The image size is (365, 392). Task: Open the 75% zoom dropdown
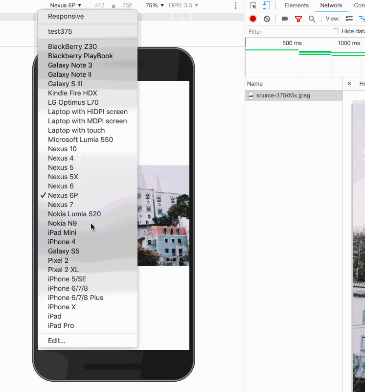click(155, 5)
